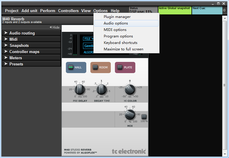229x158 pixels.
Task: Open the View menu
Action: pos(86,11)
